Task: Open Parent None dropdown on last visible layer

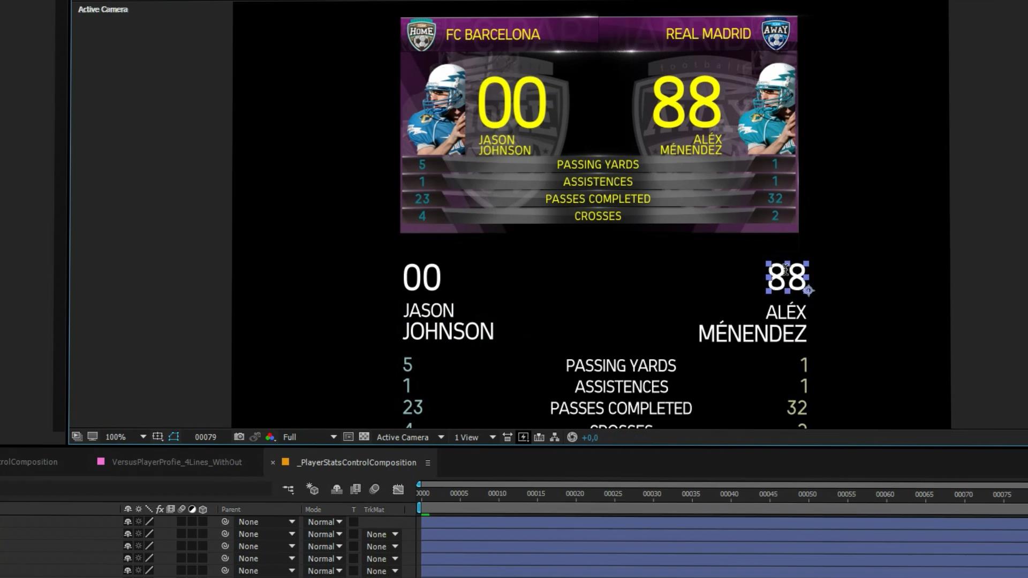Action: point(267,571)
